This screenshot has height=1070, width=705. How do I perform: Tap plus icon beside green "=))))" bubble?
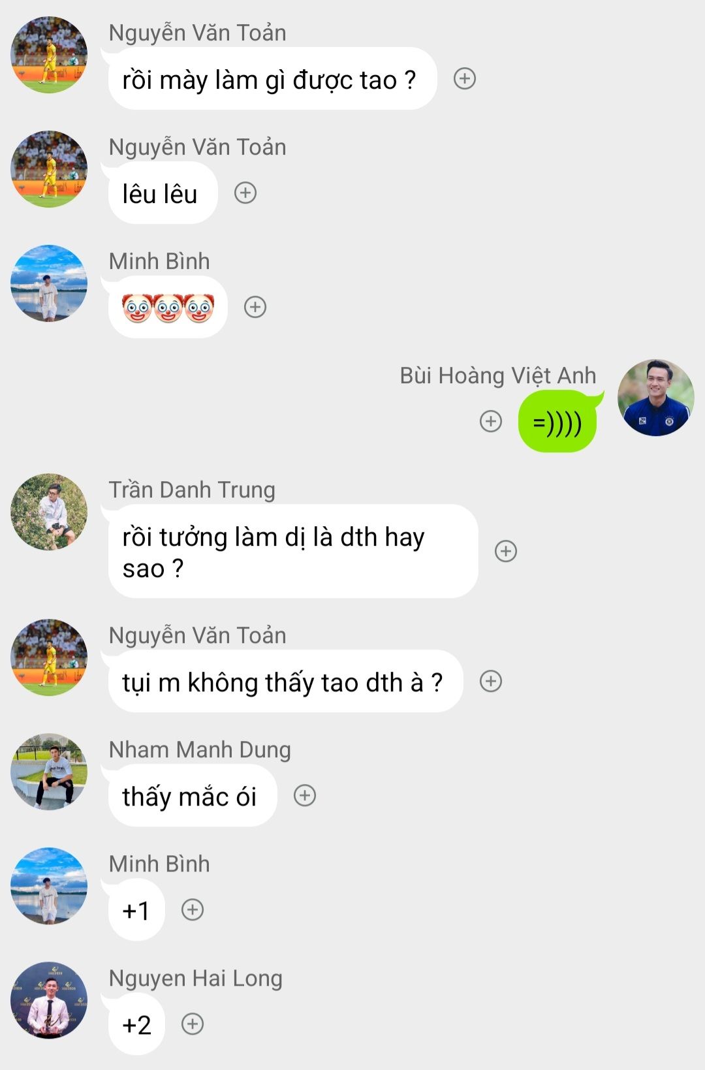pos(491,421)
